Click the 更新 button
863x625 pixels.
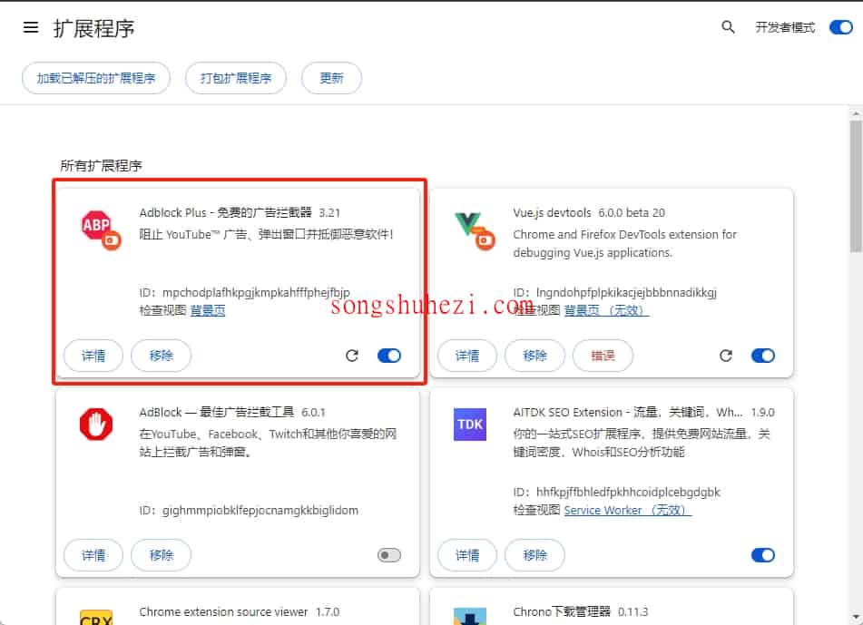(331, 78)
